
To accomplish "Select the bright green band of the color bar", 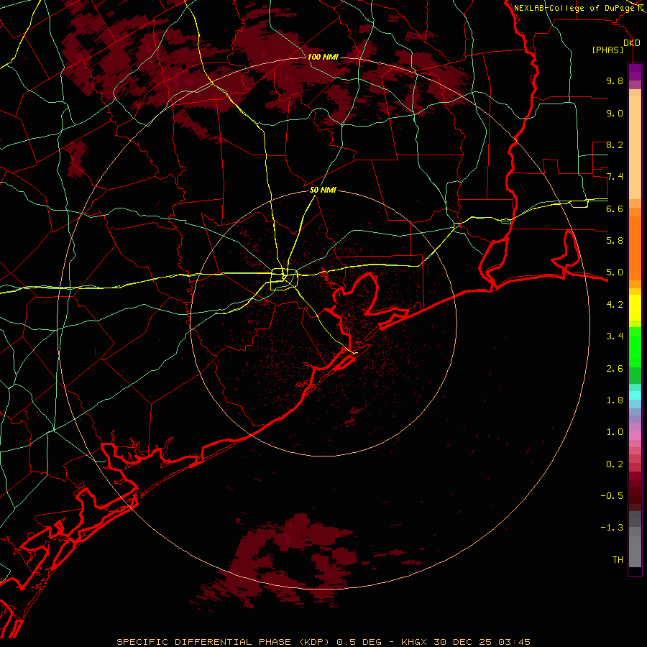I will (635, 347).
